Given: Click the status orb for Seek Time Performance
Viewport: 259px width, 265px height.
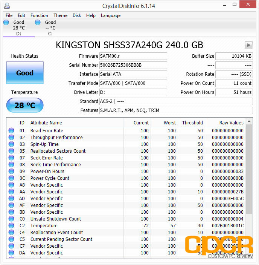Looking at the screenshot, I should coord(11,164).
